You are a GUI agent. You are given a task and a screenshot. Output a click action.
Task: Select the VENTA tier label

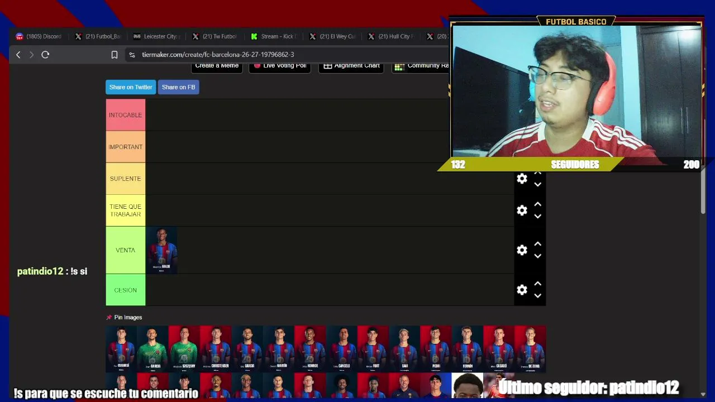(x=126, y=250)
